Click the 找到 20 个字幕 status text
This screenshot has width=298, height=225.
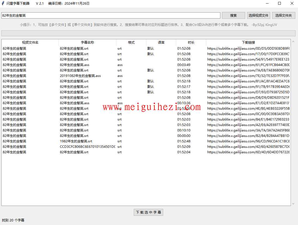click(13, 220)
